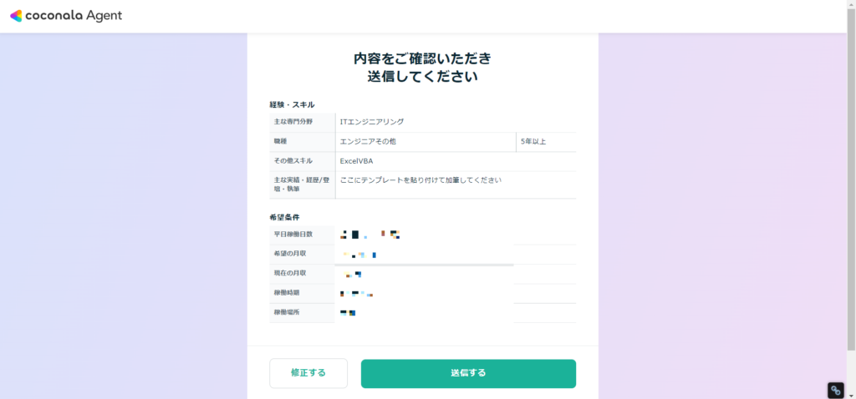Click the link icon at bottom-right corner
The image size is (856, 399).
(x=836, y=391)
